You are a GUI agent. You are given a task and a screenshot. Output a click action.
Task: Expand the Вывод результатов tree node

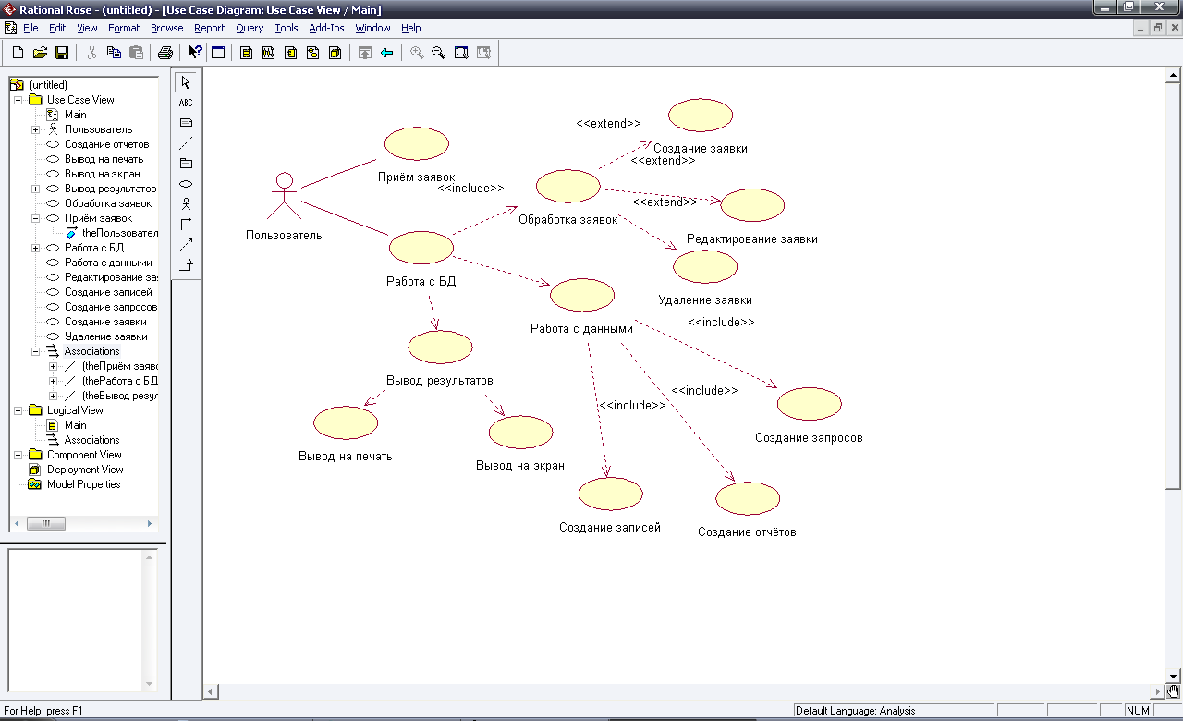coord(36,189)
